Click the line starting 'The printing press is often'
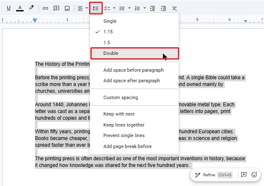Screen dimensions: 264x186 pos(140,159)
